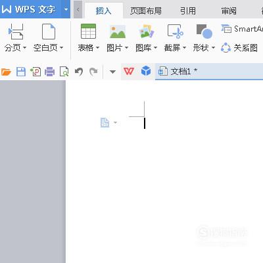Expand the 形状 dropdown arrow
The height and width of the screenshot is (263, 263).
(x=213, y=47)
